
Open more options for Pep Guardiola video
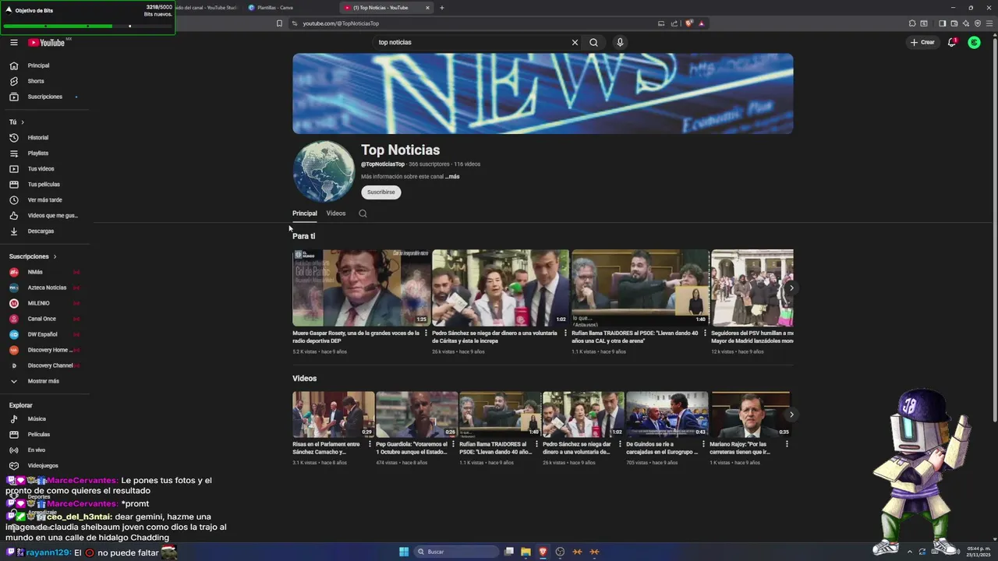click(x=453, y=444)
